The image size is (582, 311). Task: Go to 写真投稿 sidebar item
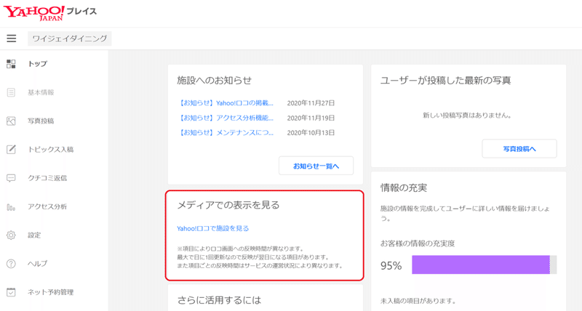[41, 121]
